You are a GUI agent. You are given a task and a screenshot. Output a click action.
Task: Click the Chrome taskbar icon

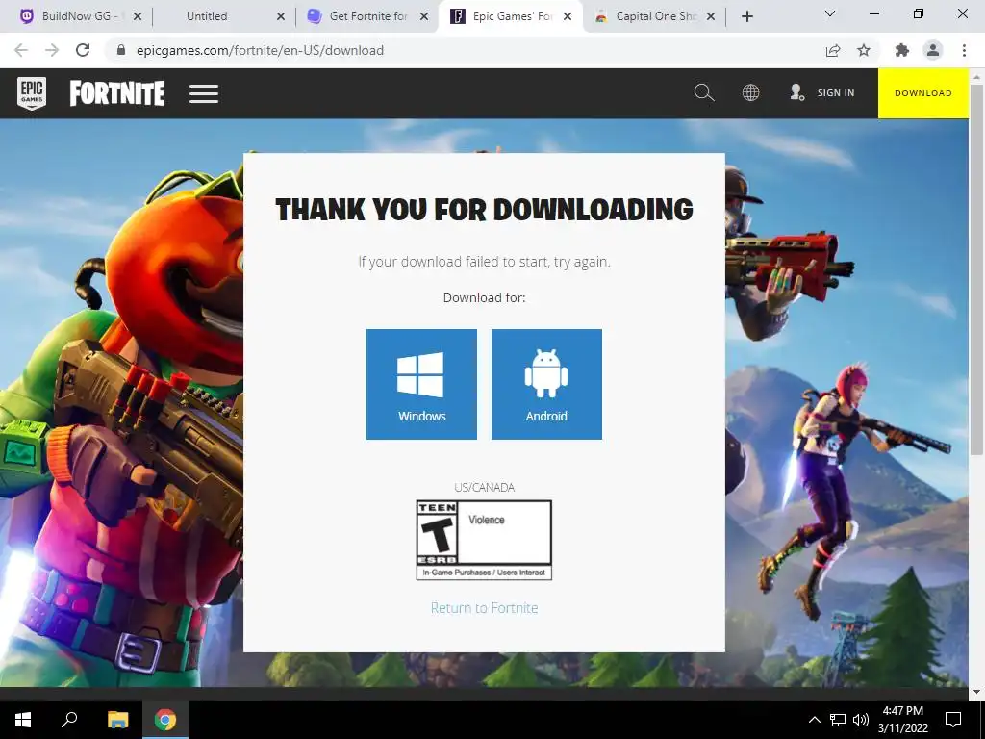(x=165, y=720)
